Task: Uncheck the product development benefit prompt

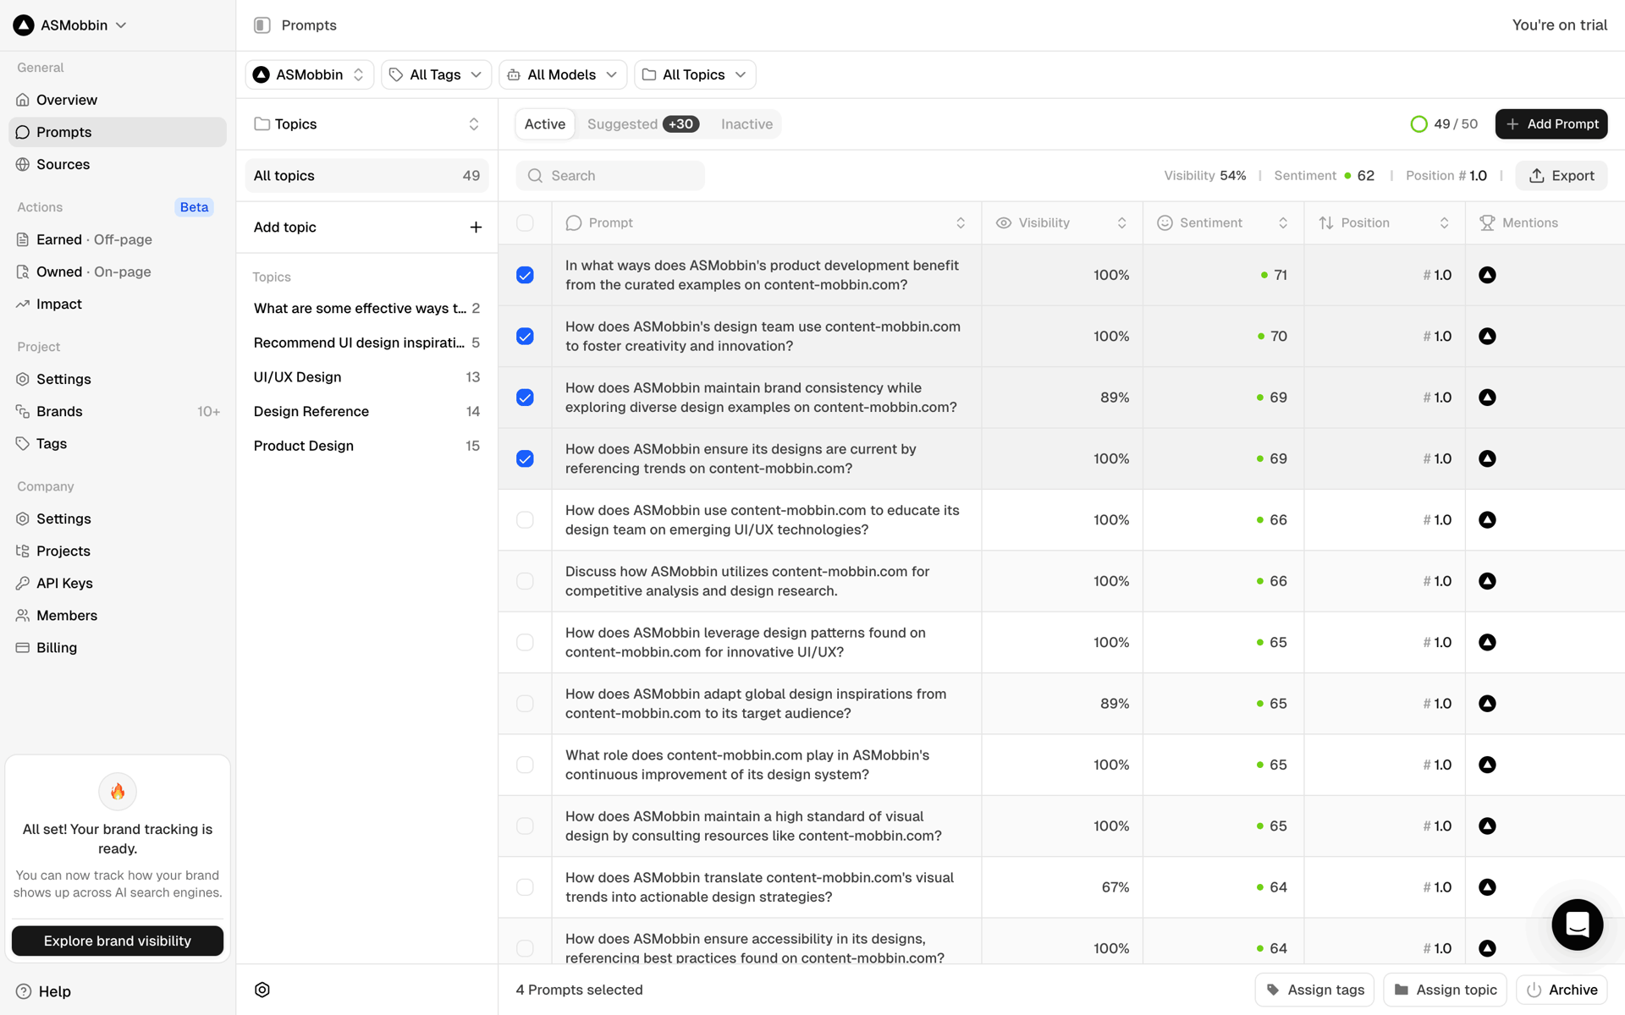Action: (x=525, y=275)
